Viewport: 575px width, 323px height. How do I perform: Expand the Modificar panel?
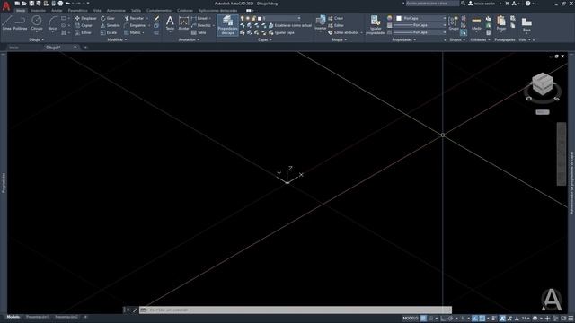pos(117,39)
